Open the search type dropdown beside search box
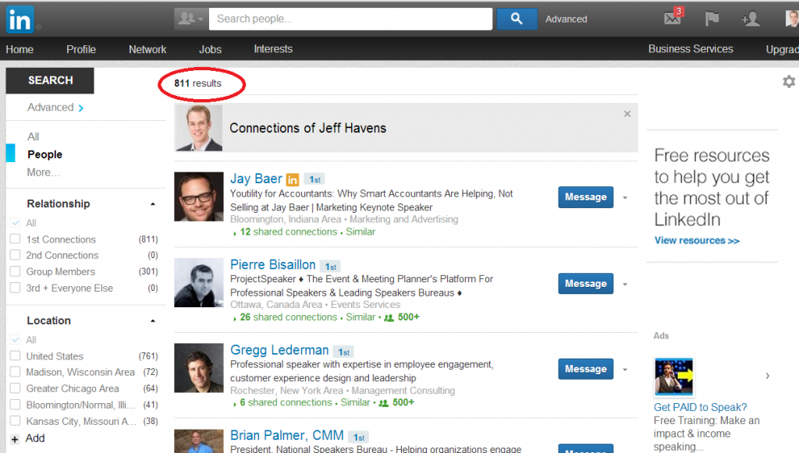Viewport: 799px width, 453px height. [x=191, y=19]
